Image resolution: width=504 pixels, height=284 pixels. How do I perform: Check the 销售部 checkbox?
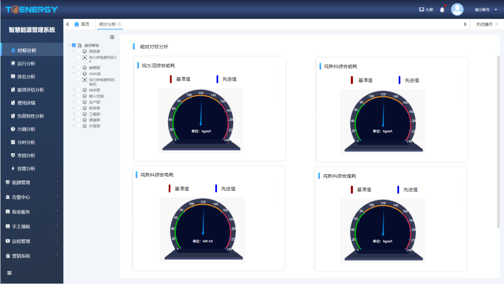(78, 67)
